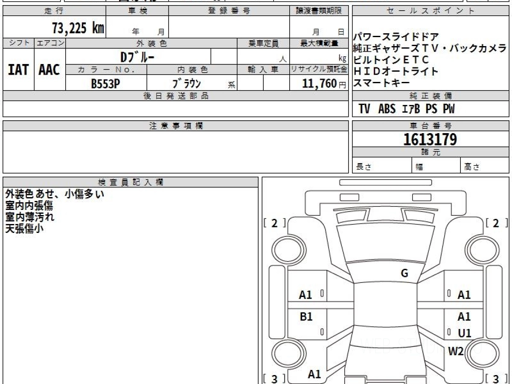Select the B1 damage mark on the diagram
This screenshot has height=384, width=512.
[x=306, y=317]
